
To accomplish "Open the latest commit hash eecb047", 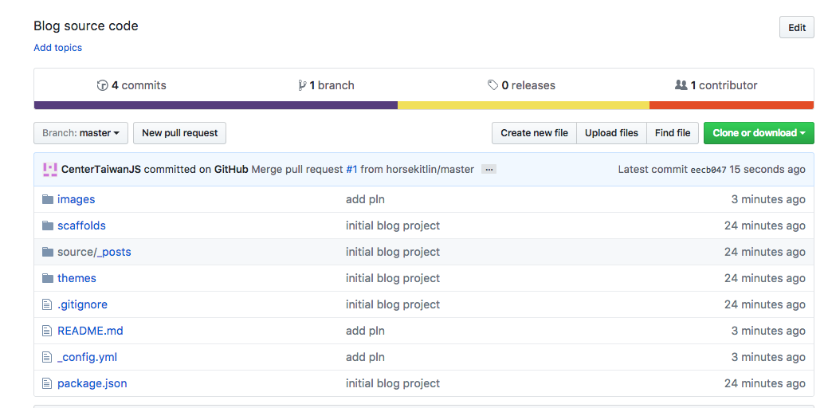I will [x=708, y=170].
